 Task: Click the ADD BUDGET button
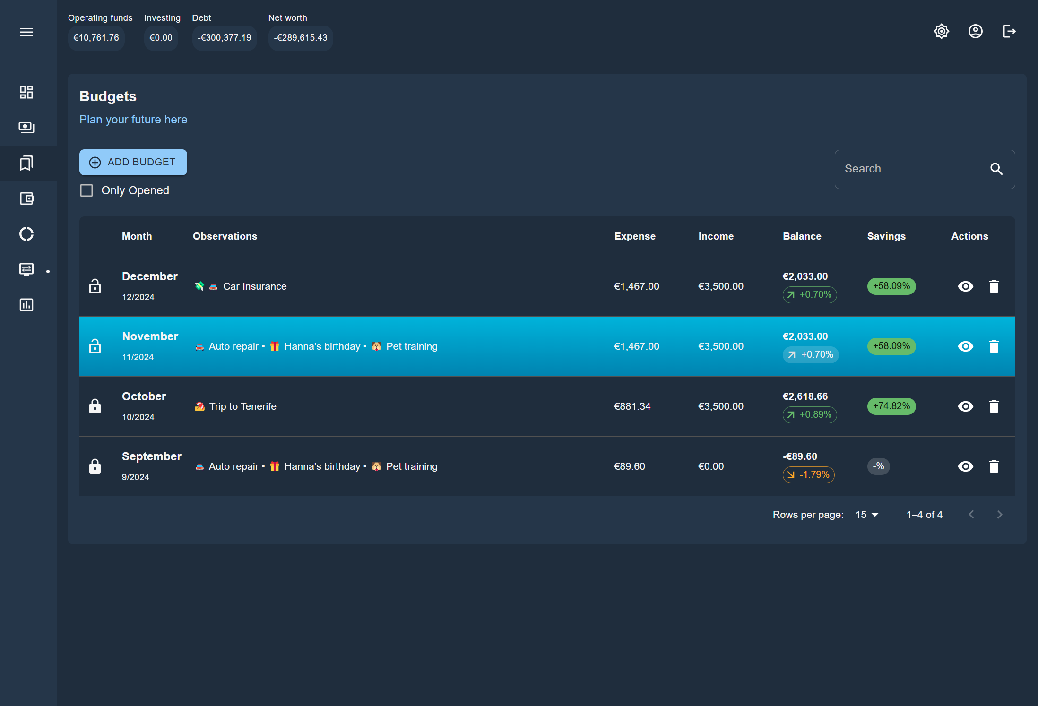tap(133, 163)
